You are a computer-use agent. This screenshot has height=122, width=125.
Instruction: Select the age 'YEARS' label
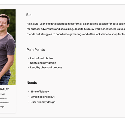[2, 94]
